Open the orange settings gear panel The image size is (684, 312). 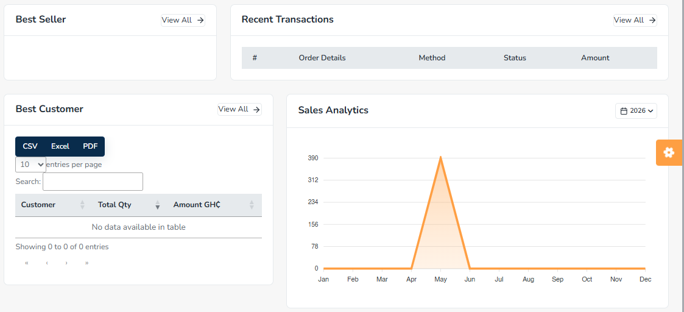669,153
